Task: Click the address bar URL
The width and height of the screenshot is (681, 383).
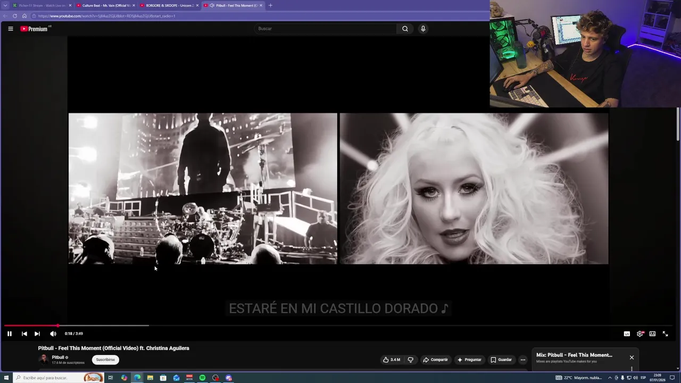Action: tap(106, 16)
